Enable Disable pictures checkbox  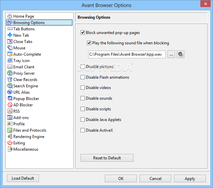click(x=83, y=67)
